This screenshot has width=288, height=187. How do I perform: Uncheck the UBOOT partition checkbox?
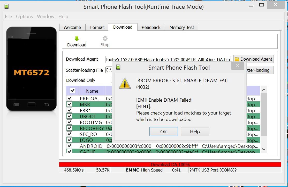click(x=70, y=116)
